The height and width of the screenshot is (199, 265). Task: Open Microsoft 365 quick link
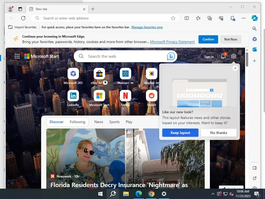coord(73,76)
